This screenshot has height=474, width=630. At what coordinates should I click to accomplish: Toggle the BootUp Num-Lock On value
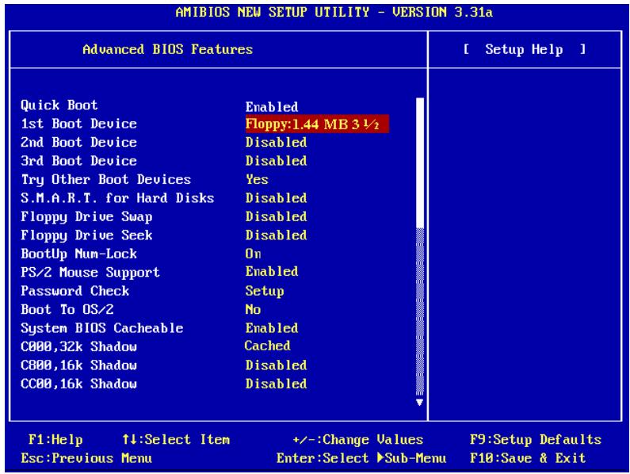253,254
